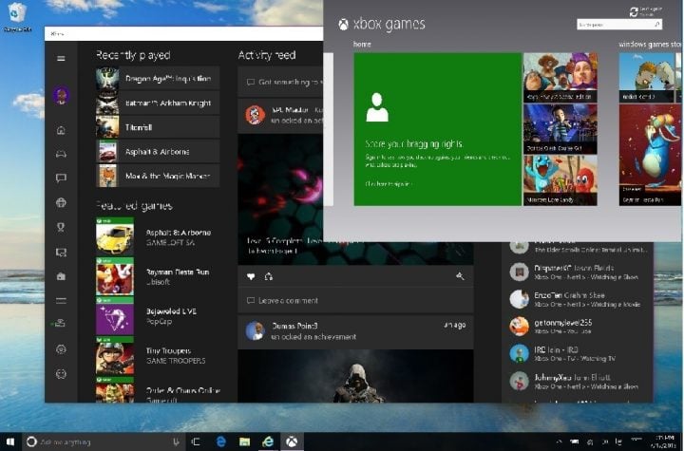The image size is (684, 451).
Task: Select the Xbox app taskbar icon
Action: [292, 442]
